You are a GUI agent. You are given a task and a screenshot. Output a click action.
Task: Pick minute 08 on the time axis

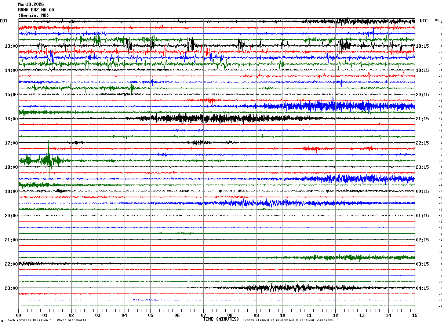(230, 315)
